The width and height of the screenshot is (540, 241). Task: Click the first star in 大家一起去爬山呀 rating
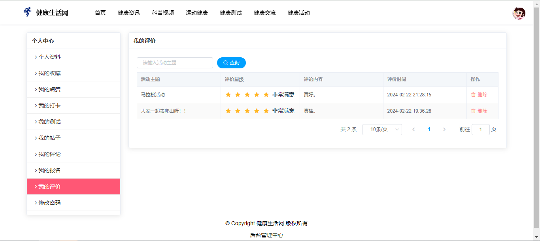tap(228, 111)
